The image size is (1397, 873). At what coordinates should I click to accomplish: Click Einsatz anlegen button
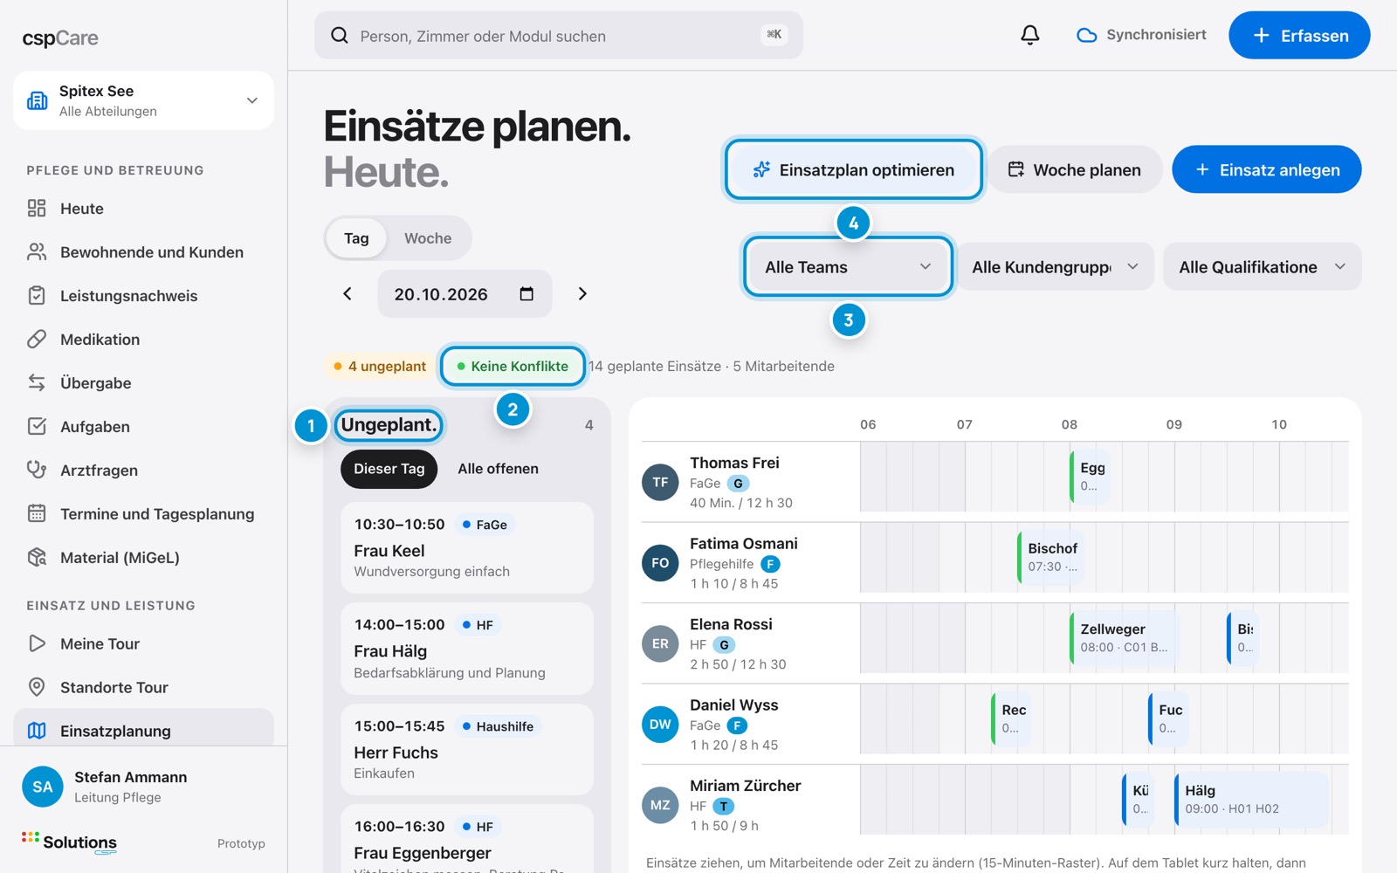click(x=1266, y=170)
